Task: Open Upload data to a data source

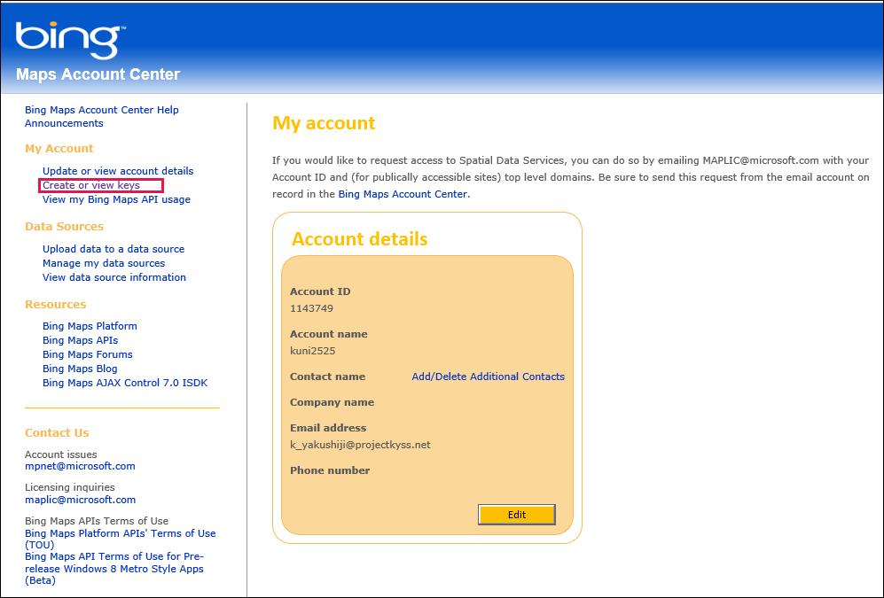Action: [113, 249]
